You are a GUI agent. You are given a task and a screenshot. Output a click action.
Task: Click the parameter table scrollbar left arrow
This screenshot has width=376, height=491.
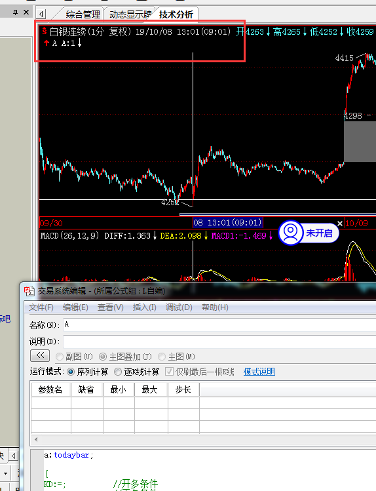[36, 439]
